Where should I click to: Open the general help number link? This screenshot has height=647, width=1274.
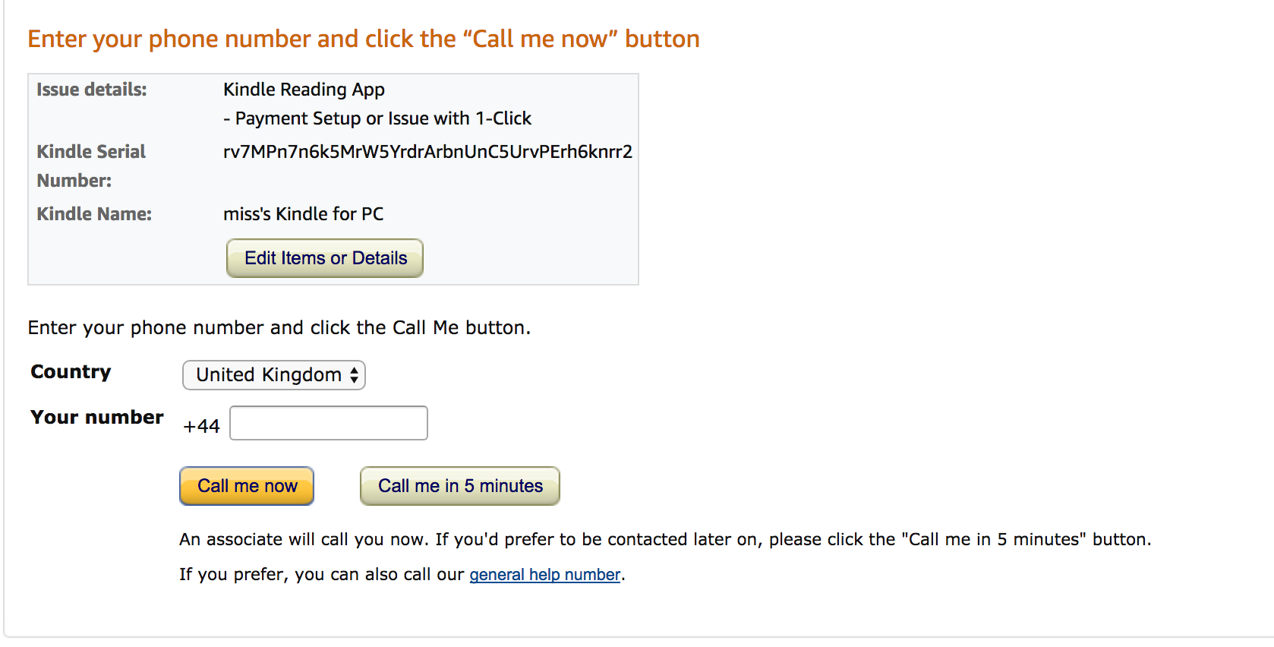pos(544,575)
